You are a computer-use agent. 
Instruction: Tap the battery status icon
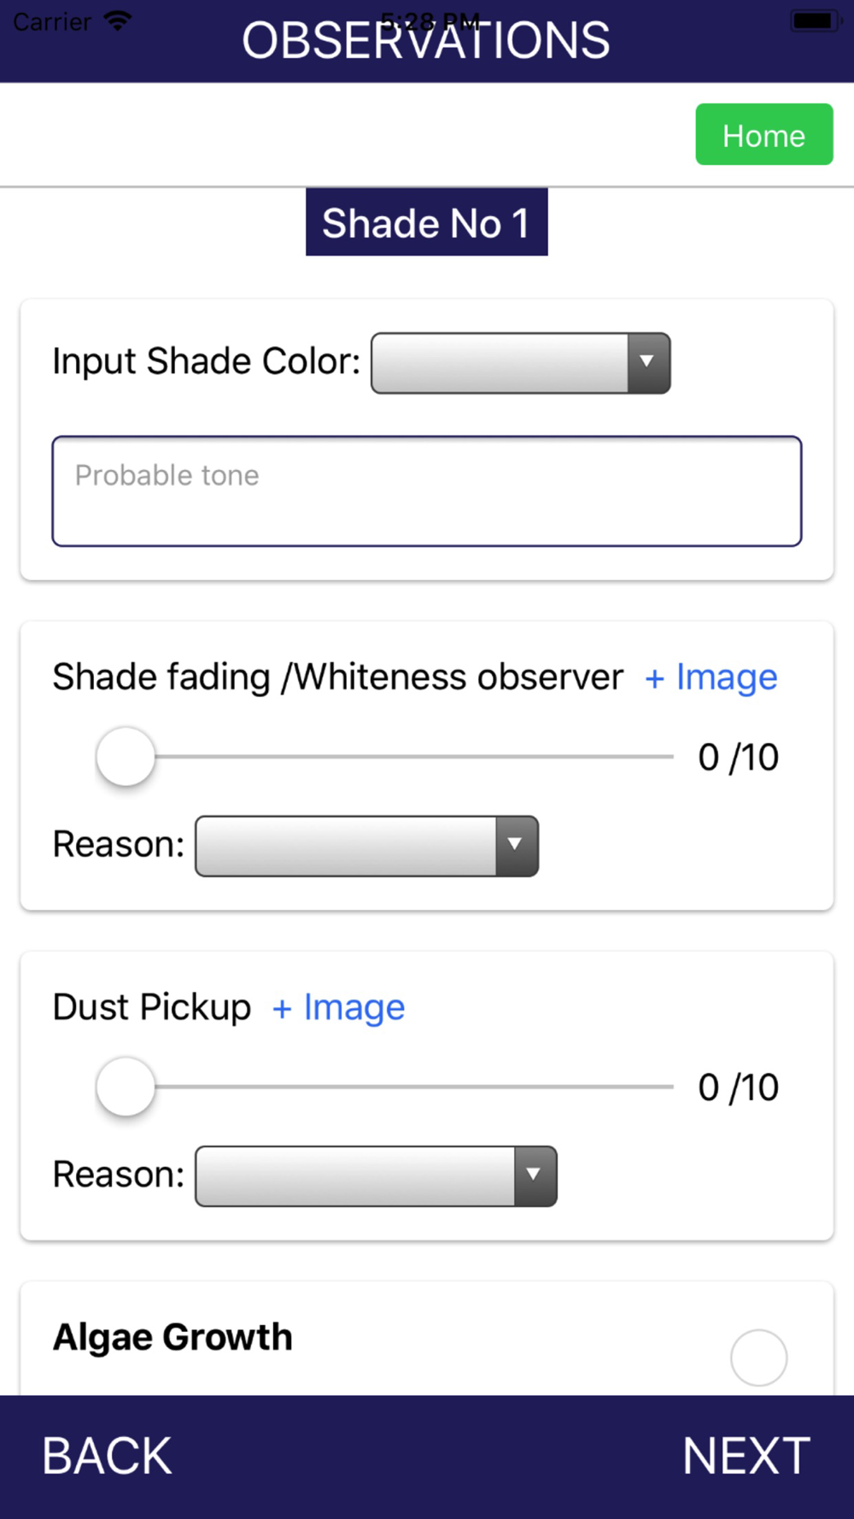pos(812,21)
